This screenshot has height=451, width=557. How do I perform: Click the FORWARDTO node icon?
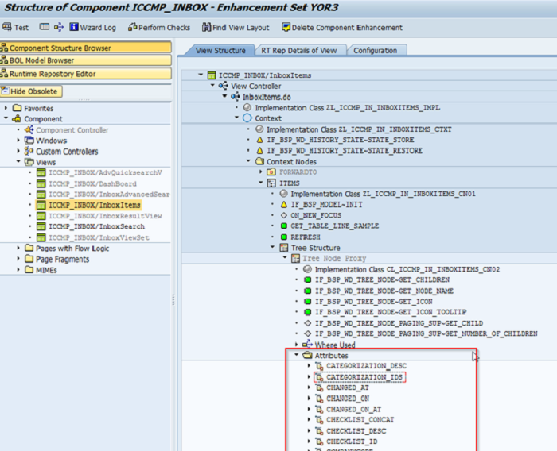point(271,172)
